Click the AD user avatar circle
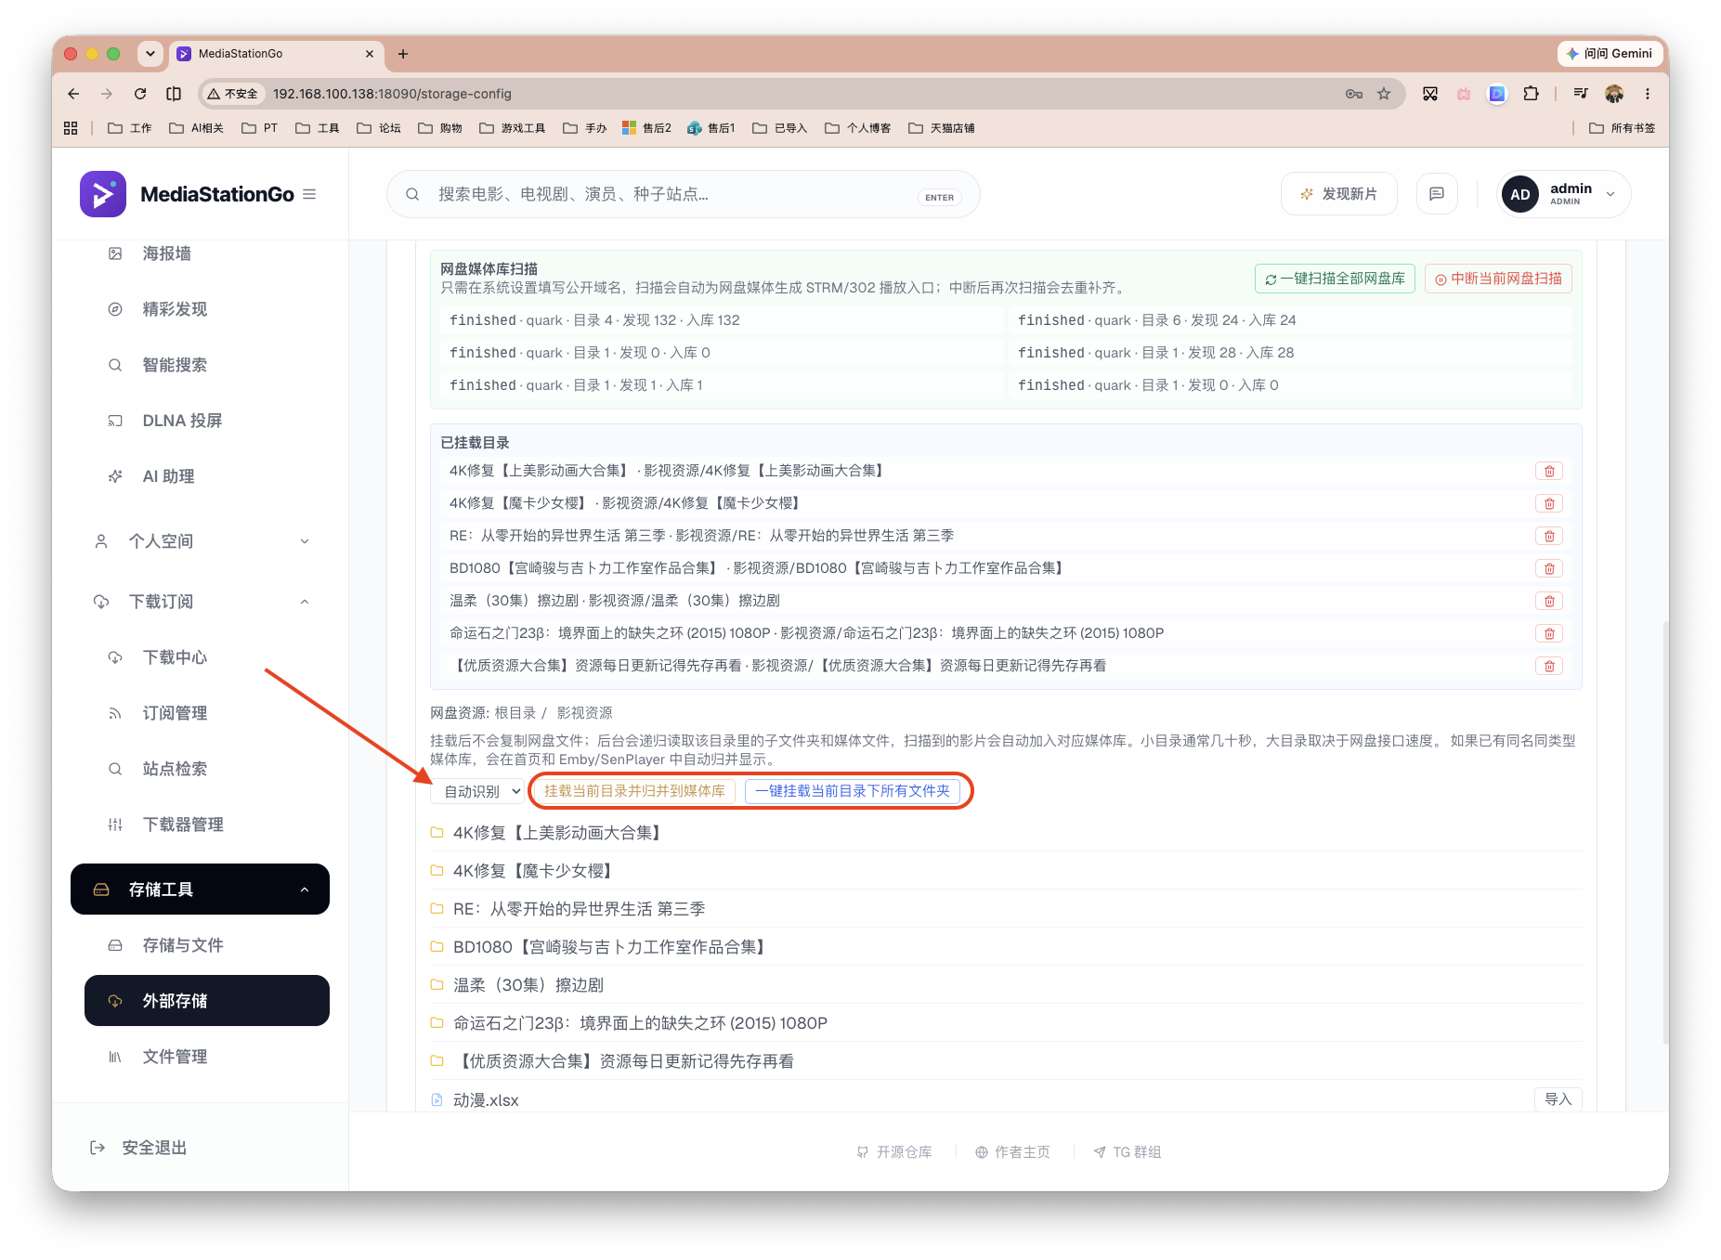 (1520, 194)
